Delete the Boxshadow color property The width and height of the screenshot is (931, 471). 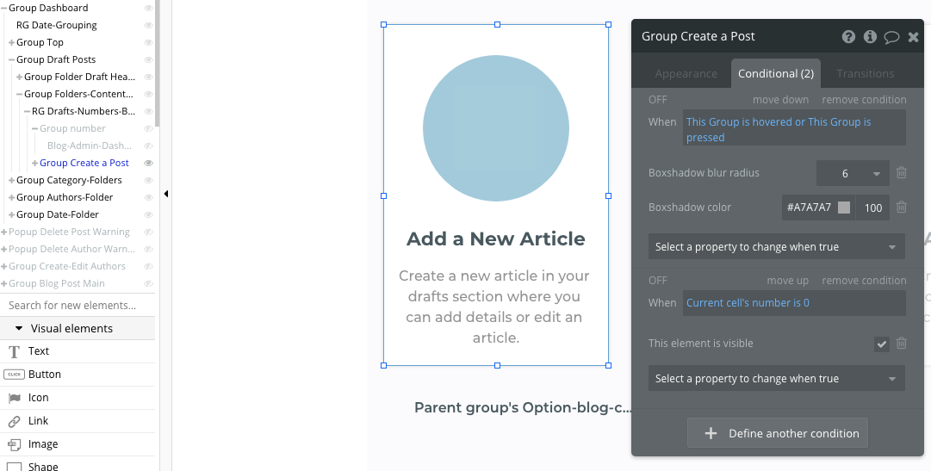902,208
